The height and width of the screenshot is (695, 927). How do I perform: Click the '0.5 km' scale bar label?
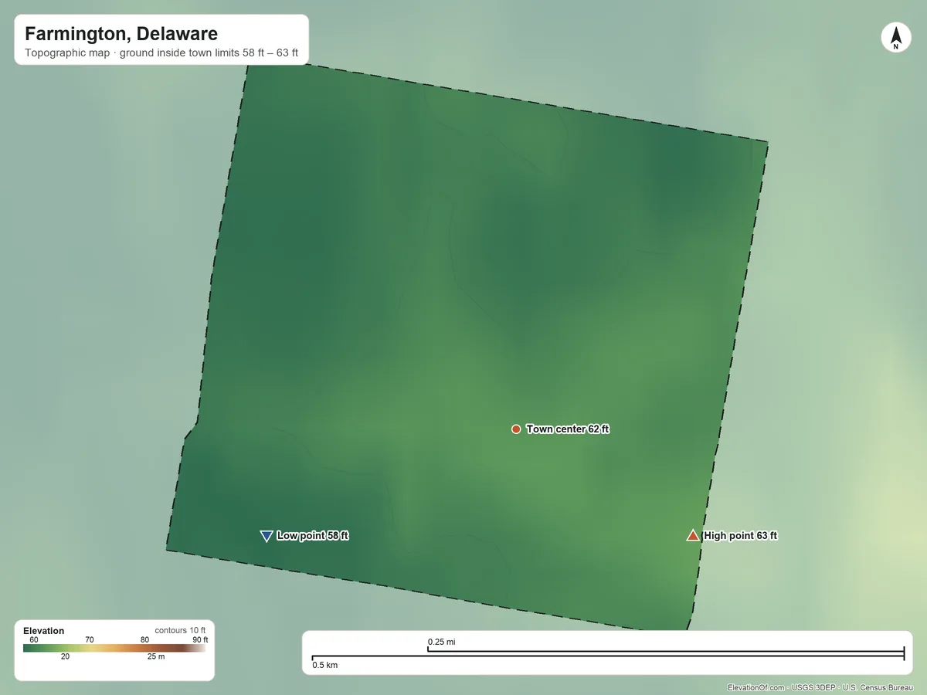coord(325,665)
